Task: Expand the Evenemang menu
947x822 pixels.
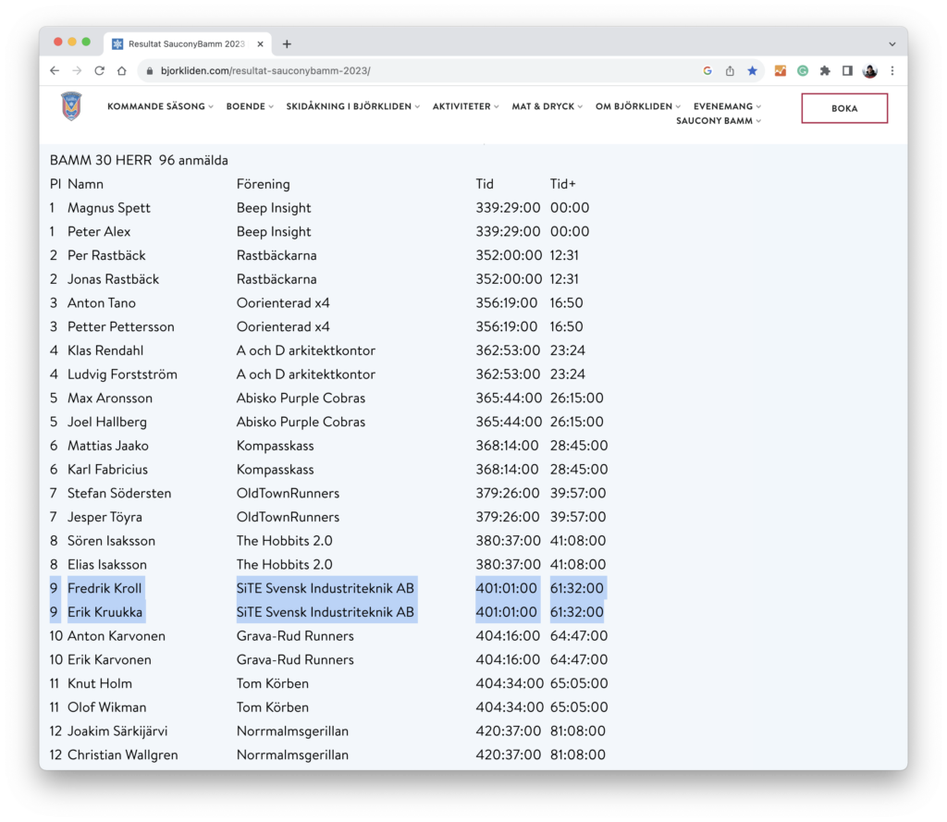Action: 727,106
